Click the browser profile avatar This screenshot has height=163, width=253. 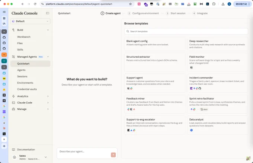[x=229, y=4]
